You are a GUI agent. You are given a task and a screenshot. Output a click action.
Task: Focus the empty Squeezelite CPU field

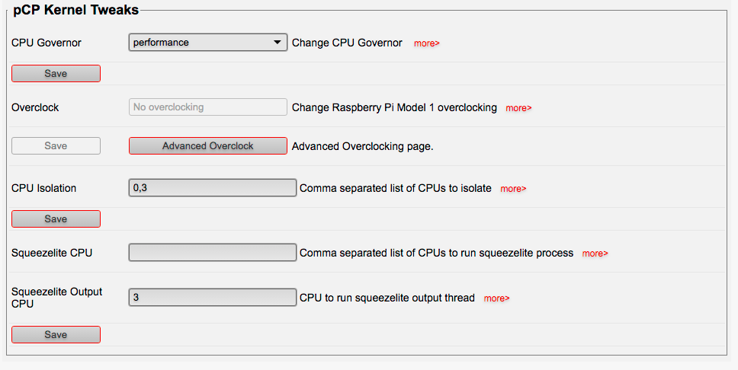click(212, 253)
